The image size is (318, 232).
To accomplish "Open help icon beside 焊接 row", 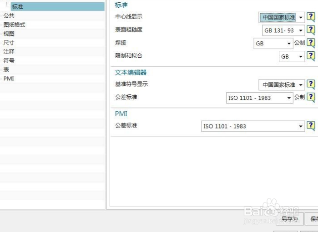I will [311, 43].
